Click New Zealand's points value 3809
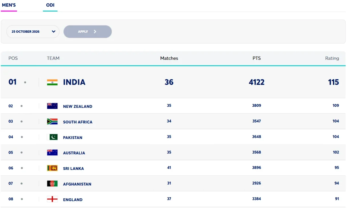The height and width of the screenshot is (208, 353). coord(256,105)
